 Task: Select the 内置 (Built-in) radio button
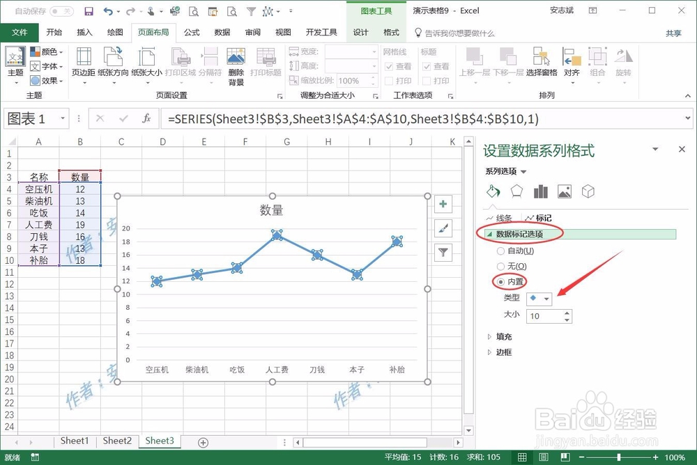[x=500, y=282]
